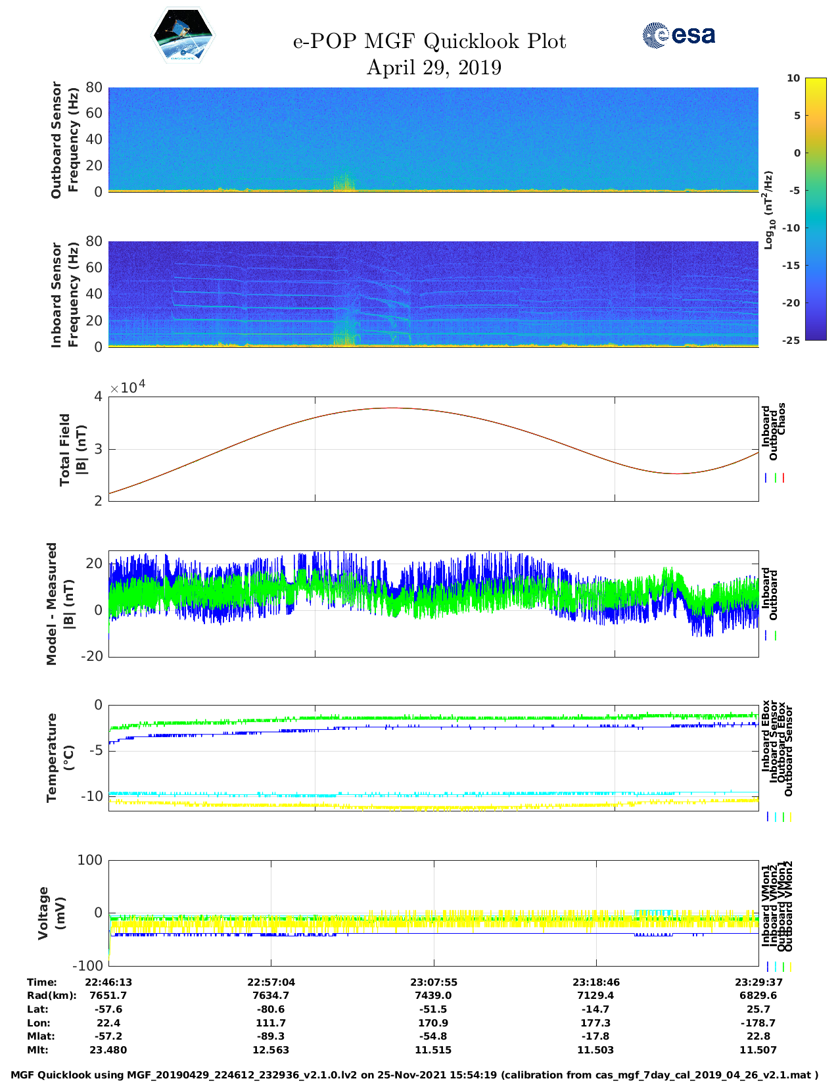This screenshot has width=838, height=1085.
Task: Select the 22:57:04 time tick label
Action: click(271, 982)
